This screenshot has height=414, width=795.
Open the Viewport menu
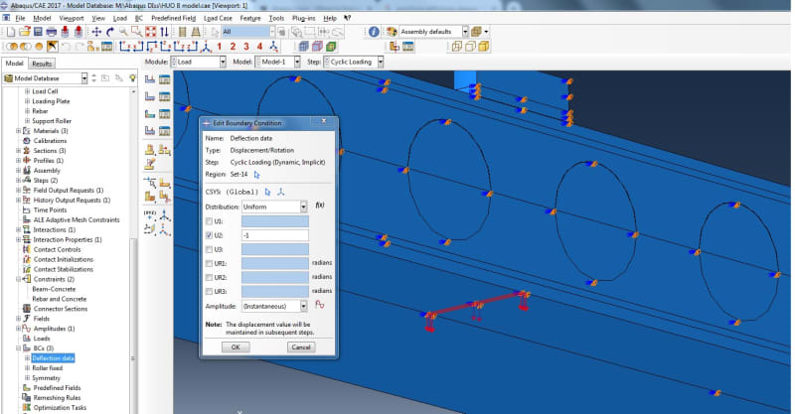[x=72, y=18]
